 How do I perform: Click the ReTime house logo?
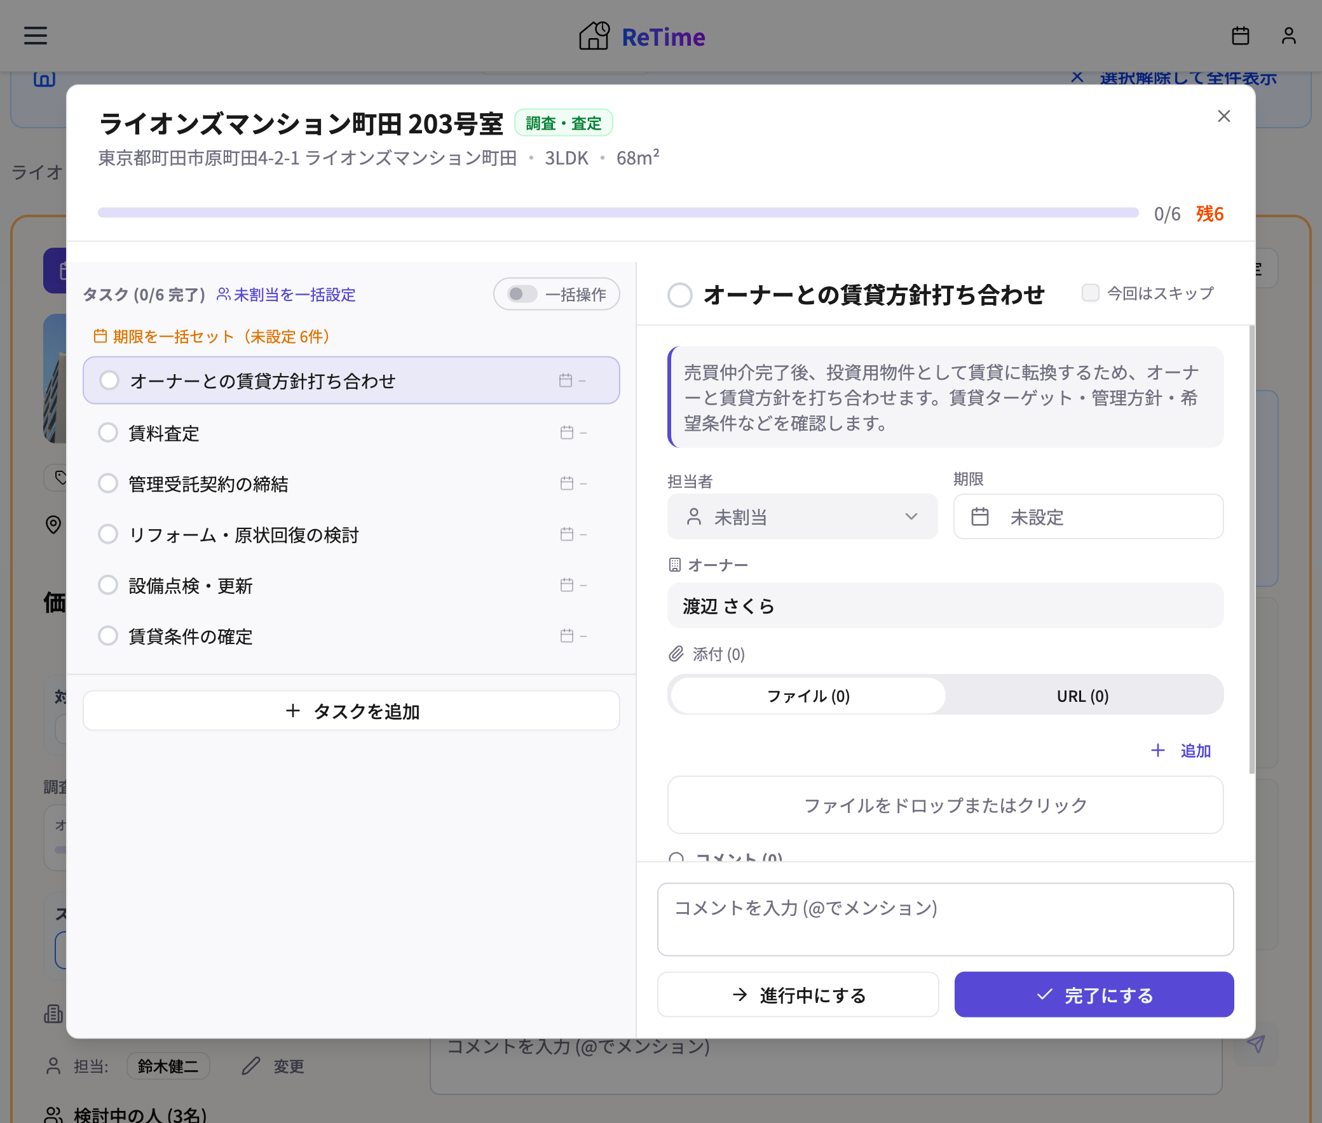(x=594, y=36)
